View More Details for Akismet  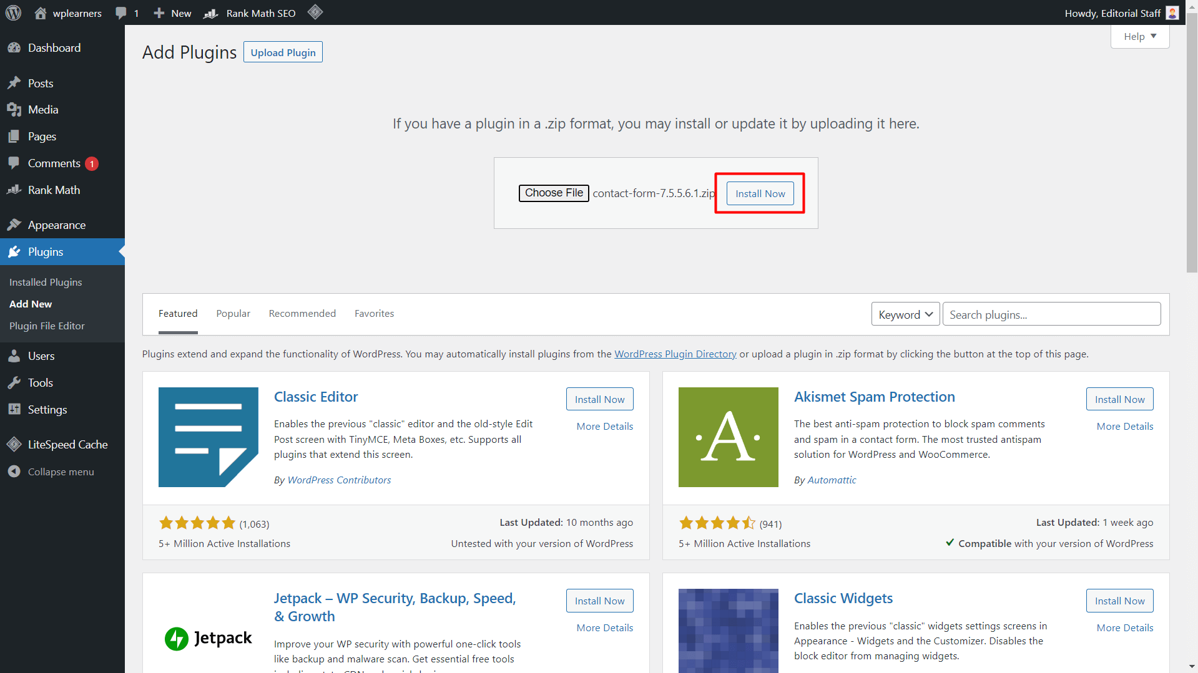(1124, 427)
